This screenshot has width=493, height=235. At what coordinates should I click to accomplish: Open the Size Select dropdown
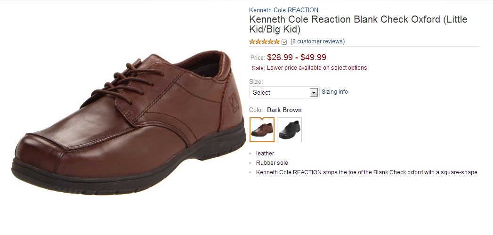tap(280, 92)
